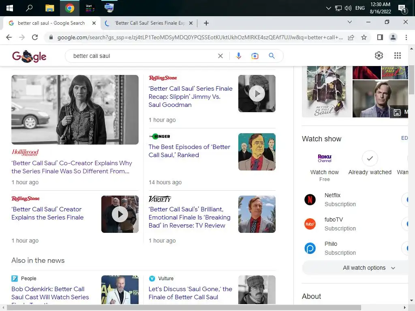Screen dimensions: 415x311
Task: Bookmark this page with the star
Action: (x=364, y=37)
